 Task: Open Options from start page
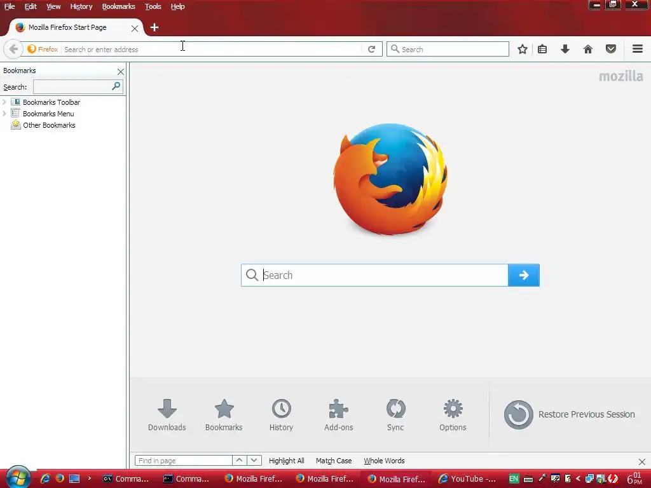[x=453, y=415]
